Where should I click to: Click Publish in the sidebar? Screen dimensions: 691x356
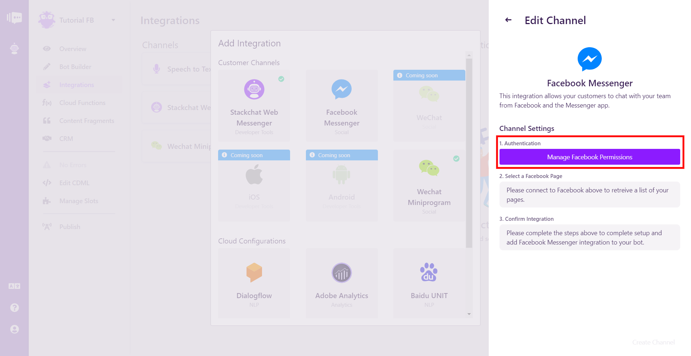[x=79, y=227]
